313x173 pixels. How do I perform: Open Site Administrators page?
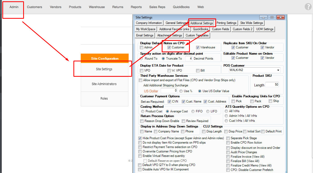coord(104,84)
